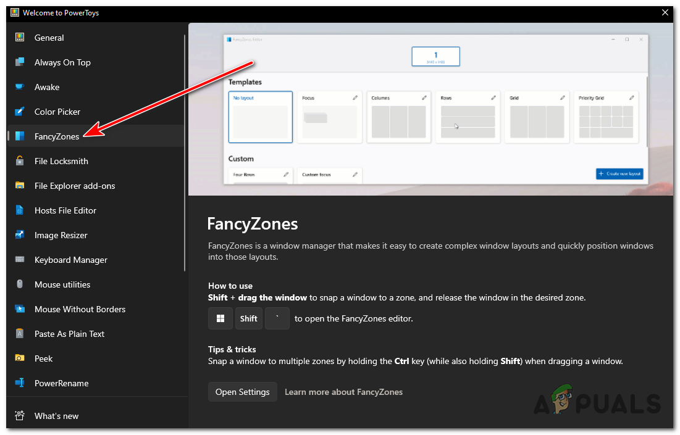This screenshot has width=680, height=435.
Task: Open the Keyboard Manager section
Action: 70,260
